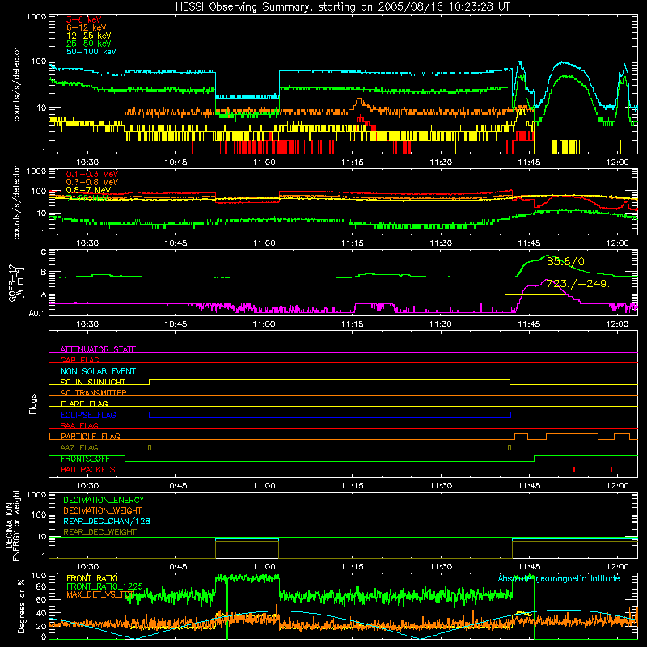Click the NON_SOLAR_EVENT flag label

pyautogui.click(x=98, y=371)
